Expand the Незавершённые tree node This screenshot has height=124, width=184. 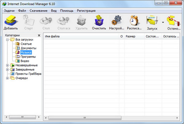(7, 65)
